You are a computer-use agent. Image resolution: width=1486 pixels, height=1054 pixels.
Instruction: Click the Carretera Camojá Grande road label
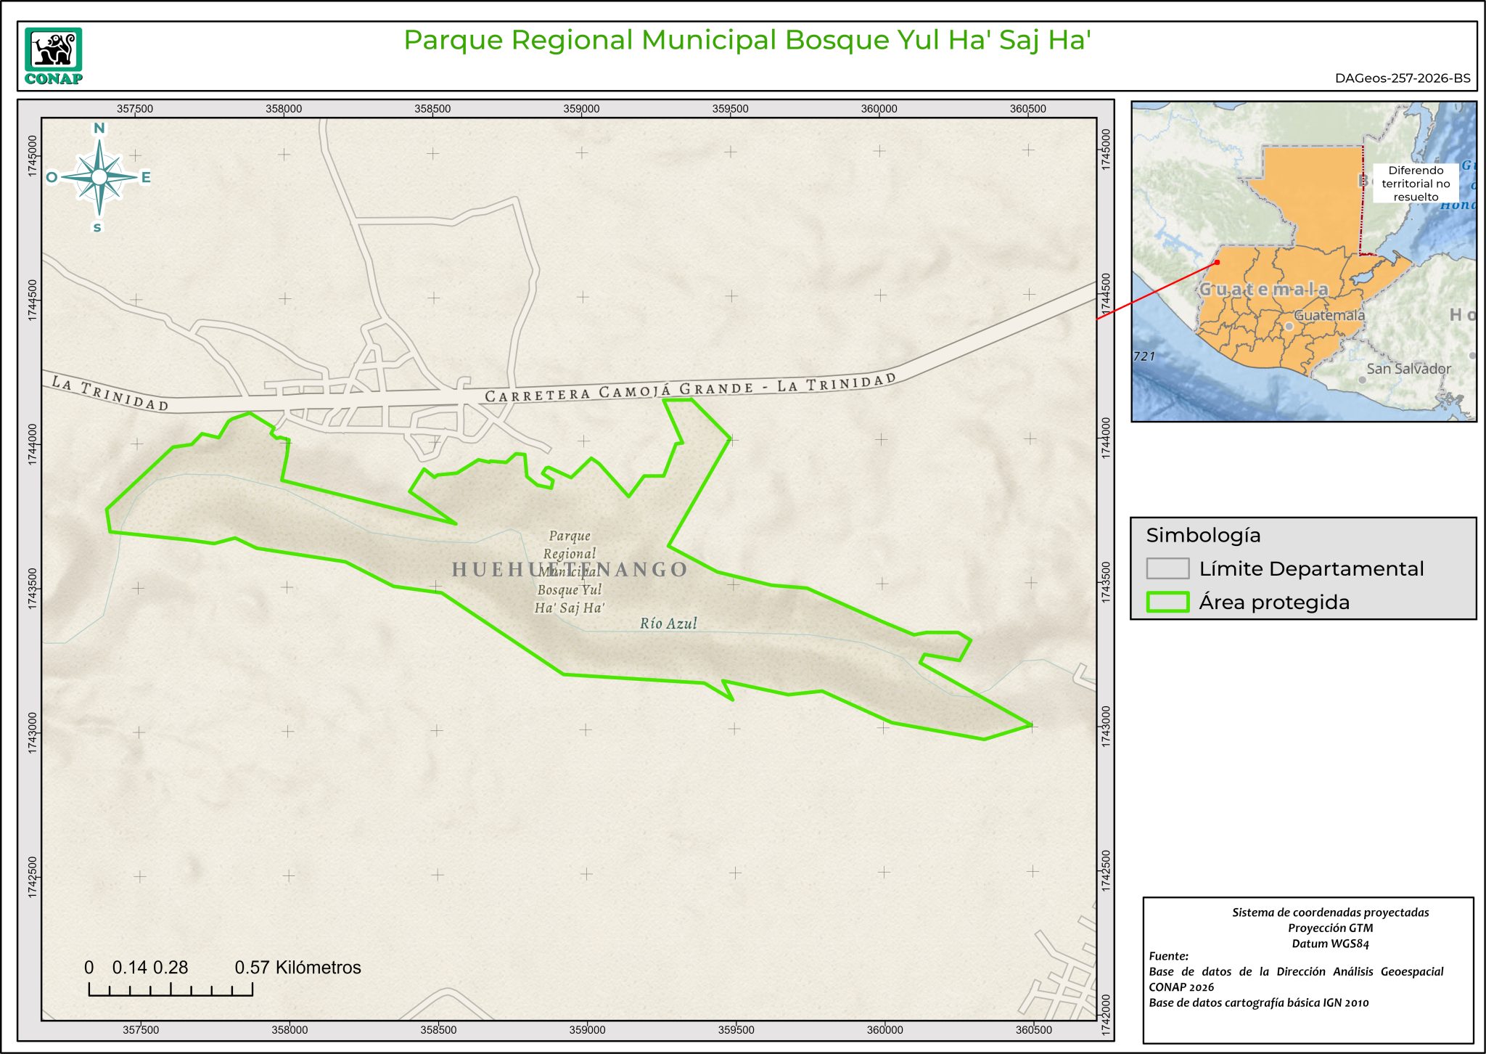tap(689, 388)
